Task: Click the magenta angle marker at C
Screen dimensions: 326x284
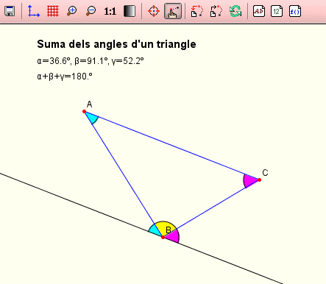Action: pyautogui.click(x=249, y=181)
